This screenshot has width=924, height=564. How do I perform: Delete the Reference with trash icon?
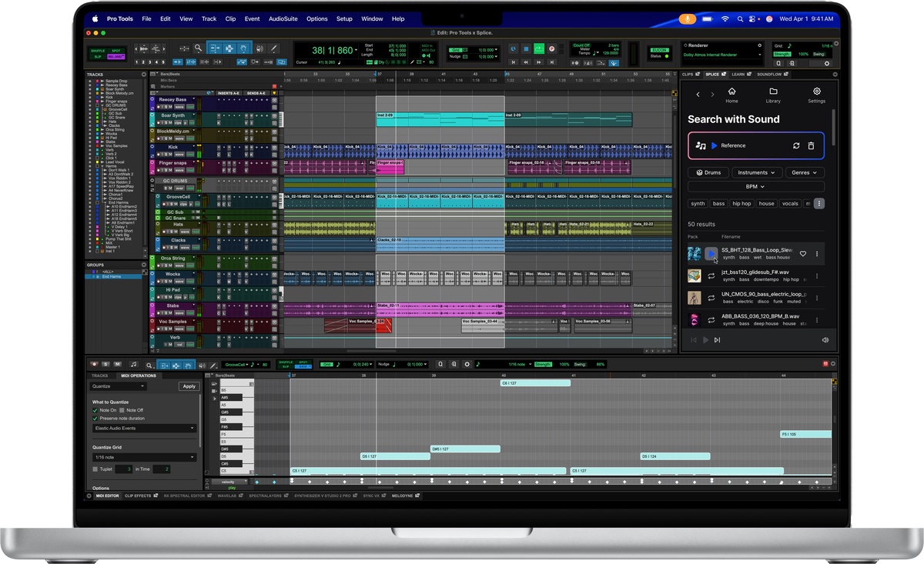811,145
